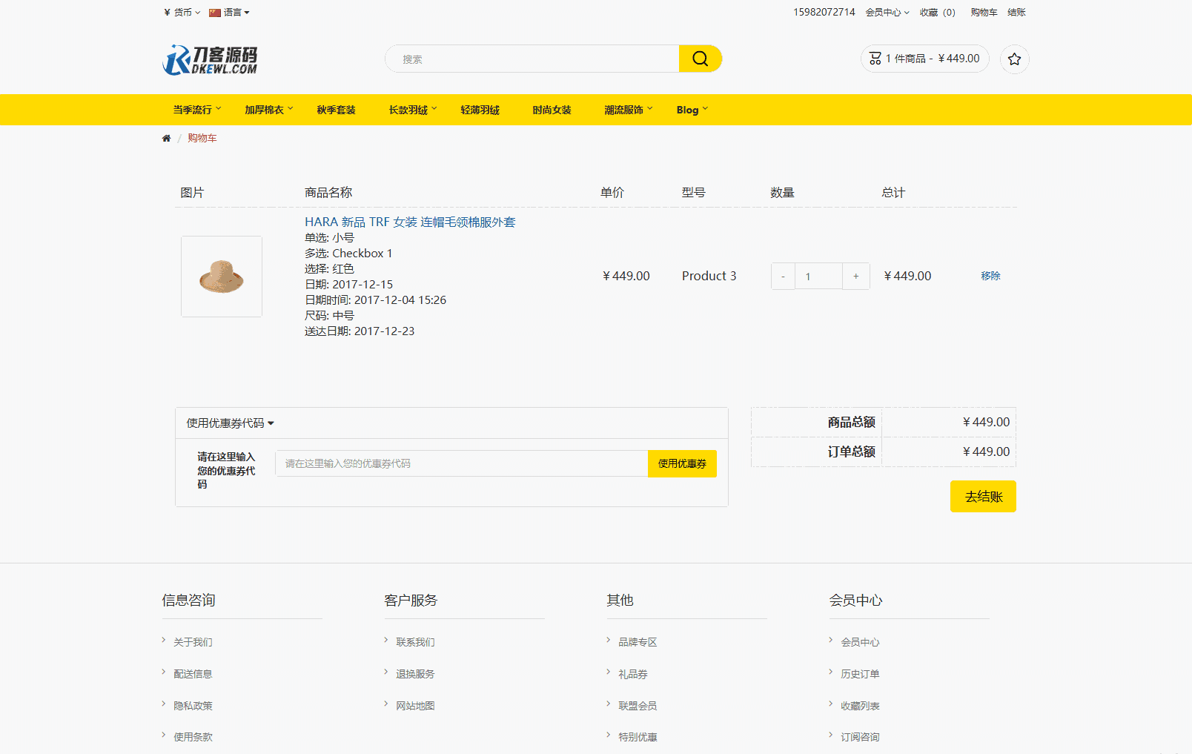Click the quantity input field
Image resolution: width=1192 pixels, height=754 pixels.
pos(818,277)
